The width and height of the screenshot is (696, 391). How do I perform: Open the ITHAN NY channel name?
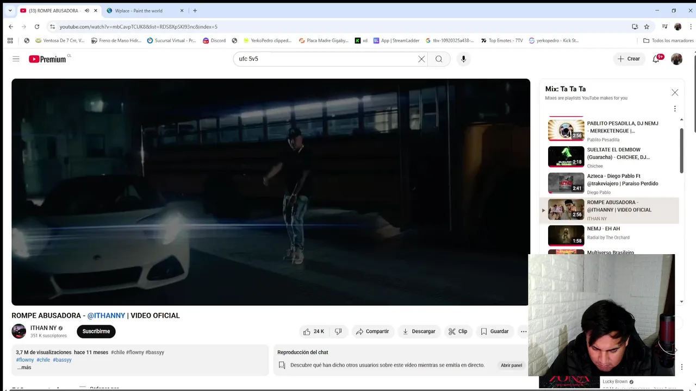[43, 328]
